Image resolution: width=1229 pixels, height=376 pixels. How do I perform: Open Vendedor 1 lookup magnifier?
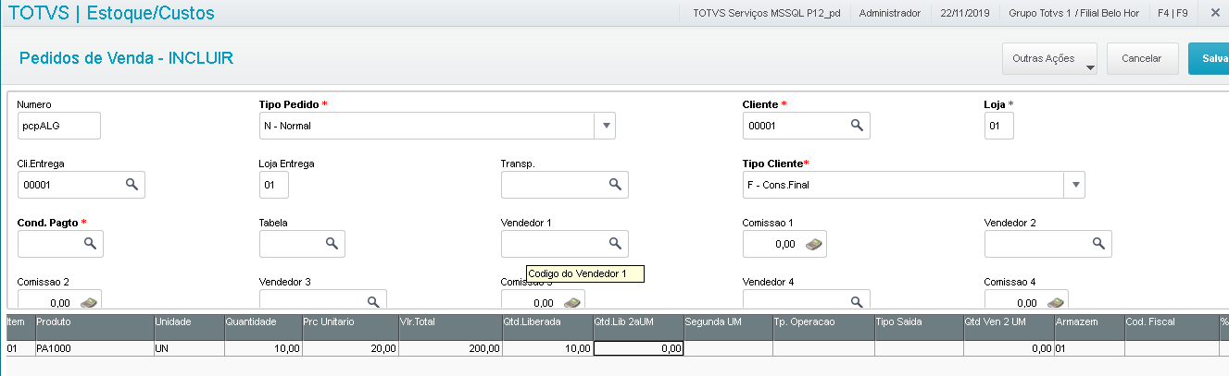(615, 244)
